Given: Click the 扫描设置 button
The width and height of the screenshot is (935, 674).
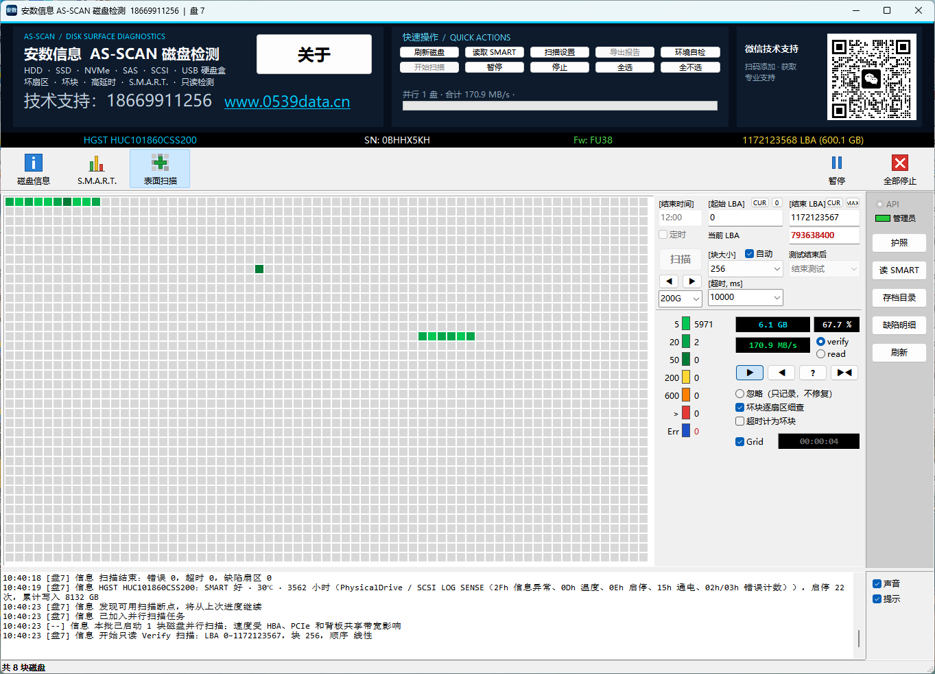Looking at the screenshot, I should pyautogui.click(x=560, y=52).
